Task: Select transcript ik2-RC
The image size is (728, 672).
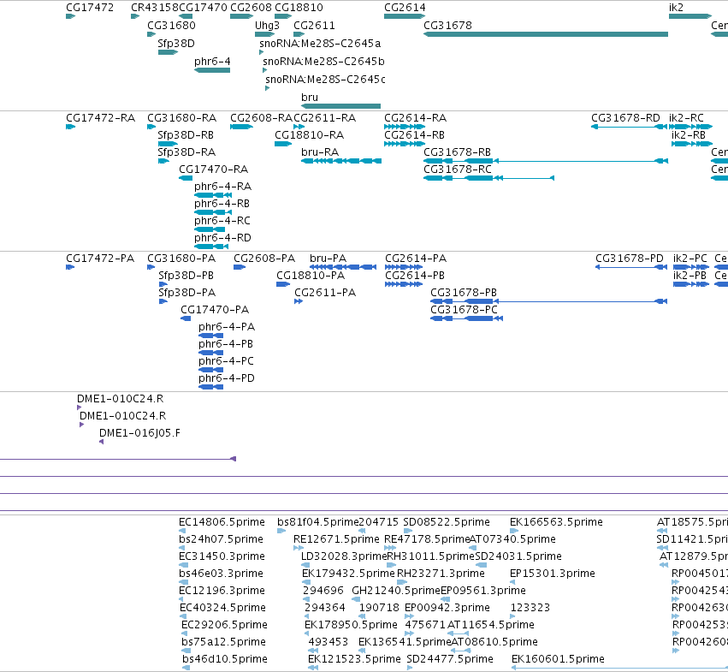Action: click(x=686, y=118)
